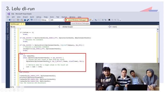Click the Navigate Backward arrow icon
The height and width of the screenshot is (92, 165).
pyautogui.click(x=10, y=20)
